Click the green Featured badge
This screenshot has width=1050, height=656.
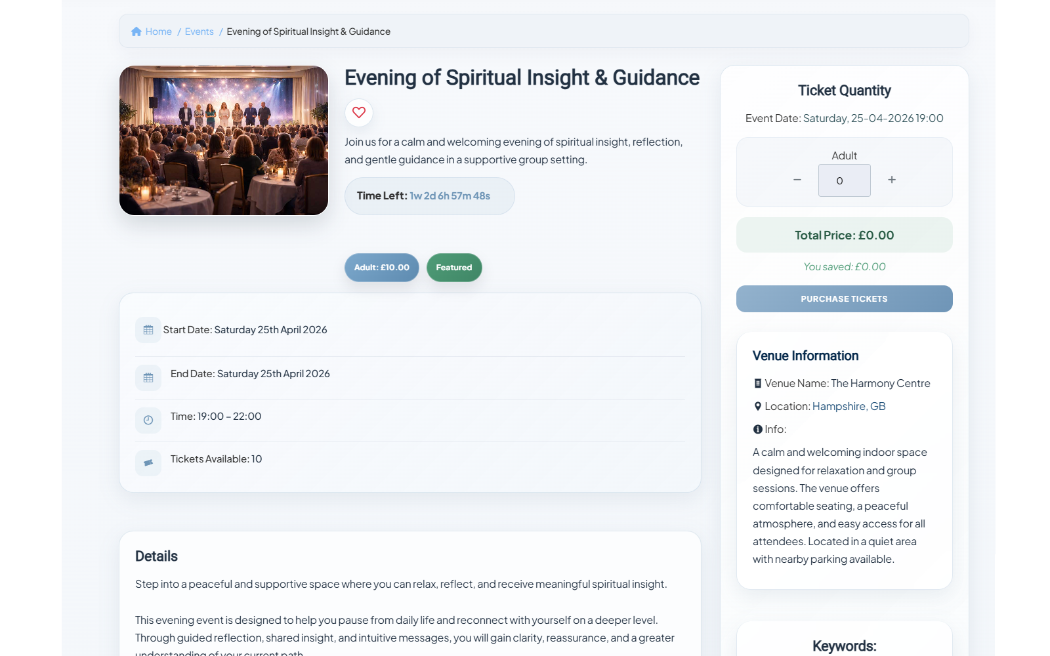pyautogui.click(x=454, y=268)
